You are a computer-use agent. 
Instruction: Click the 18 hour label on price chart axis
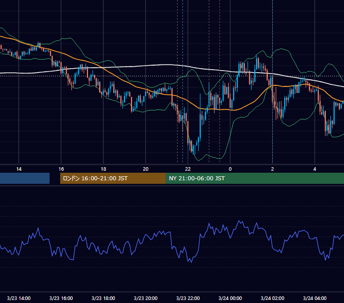point(103,169)
